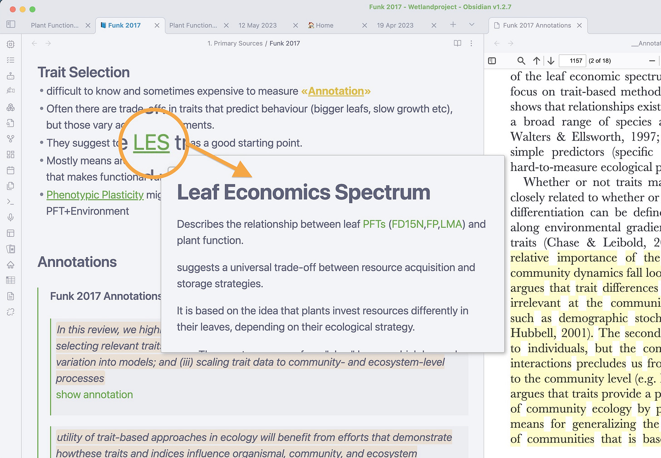
Task: Click the Trait Selection heading
Action: tap(84, 72)
